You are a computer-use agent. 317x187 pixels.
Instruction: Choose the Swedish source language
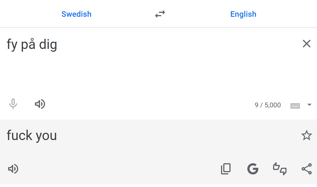pyautogui.click(x=76, y=14)
